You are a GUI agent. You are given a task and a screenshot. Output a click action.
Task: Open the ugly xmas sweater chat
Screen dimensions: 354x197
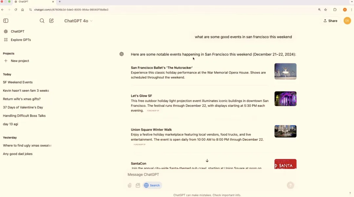pyautogui.click(x=27, y=145)
